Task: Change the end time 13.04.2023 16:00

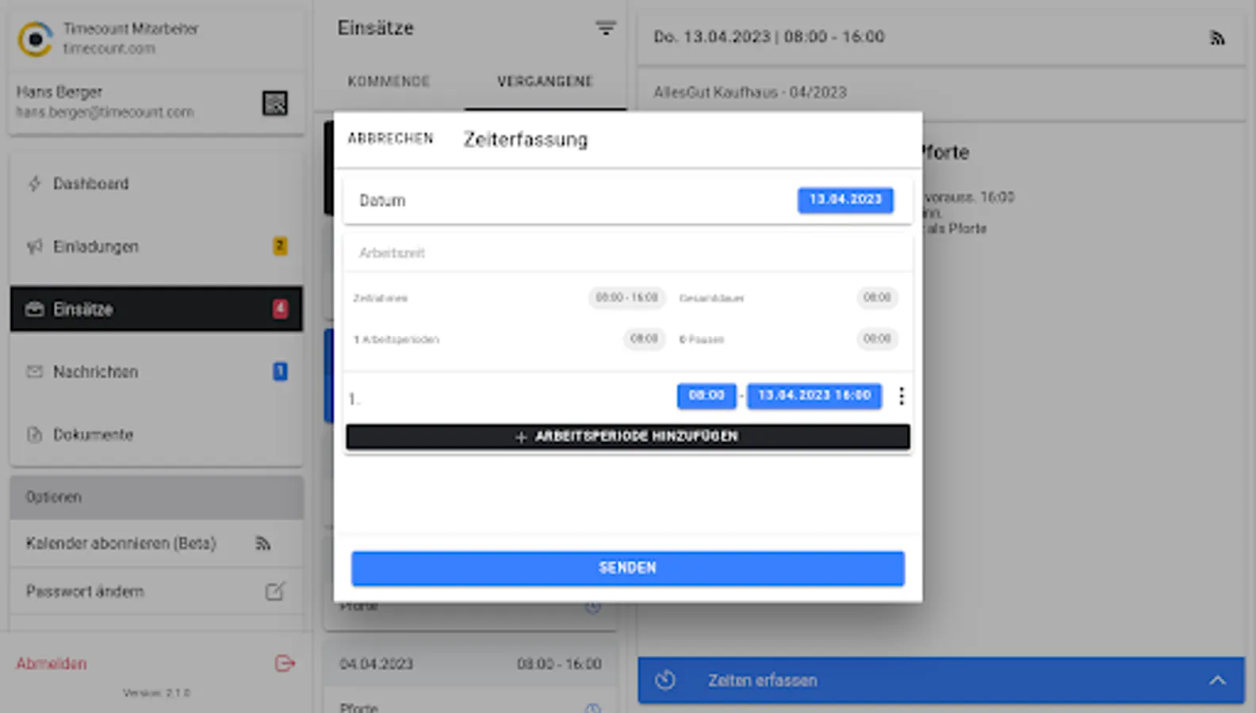Action: coord(814,395)
